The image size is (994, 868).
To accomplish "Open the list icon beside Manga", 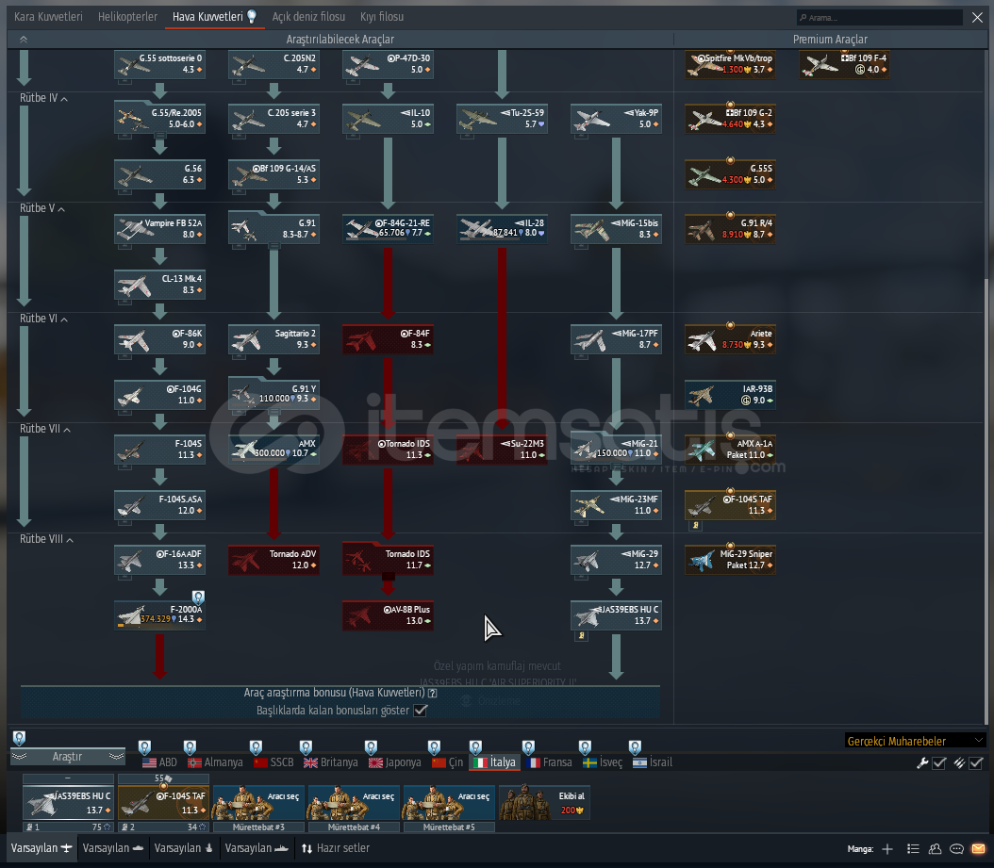I will coord(913,849).
